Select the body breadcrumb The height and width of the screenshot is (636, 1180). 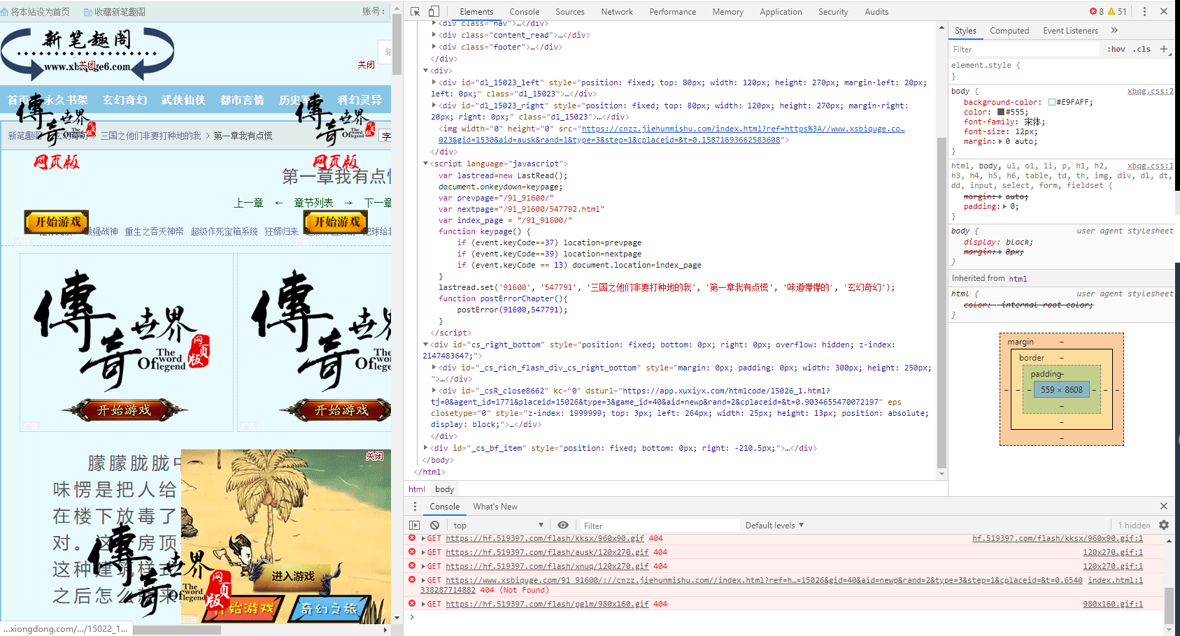(444, 489)
